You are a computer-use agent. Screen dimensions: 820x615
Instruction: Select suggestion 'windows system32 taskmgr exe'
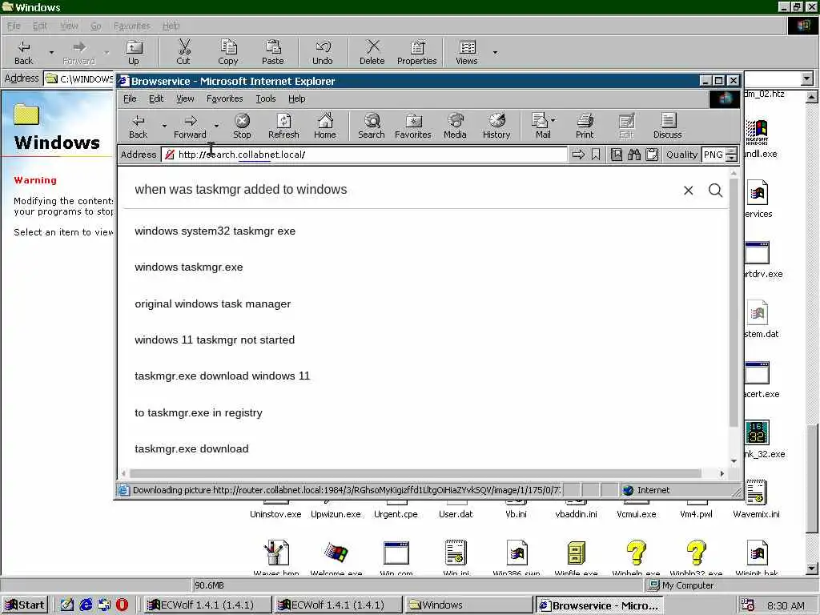pyautogui.click(x=215, y=231)
